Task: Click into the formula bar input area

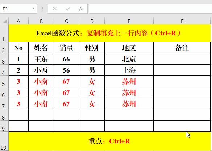Action: [150, 9]
